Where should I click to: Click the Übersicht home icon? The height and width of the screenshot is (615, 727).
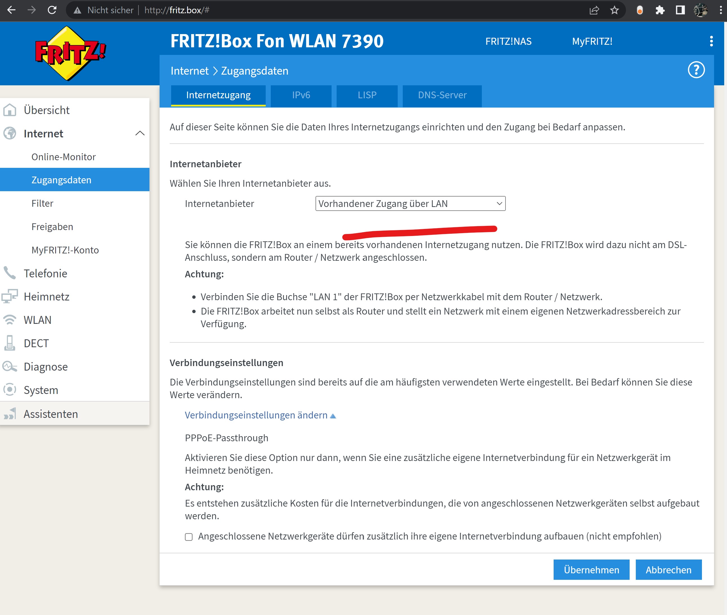(x=10, y=110)
